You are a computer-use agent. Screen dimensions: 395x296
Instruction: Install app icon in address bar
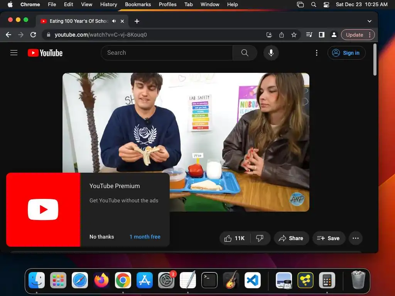coord(269,35)
